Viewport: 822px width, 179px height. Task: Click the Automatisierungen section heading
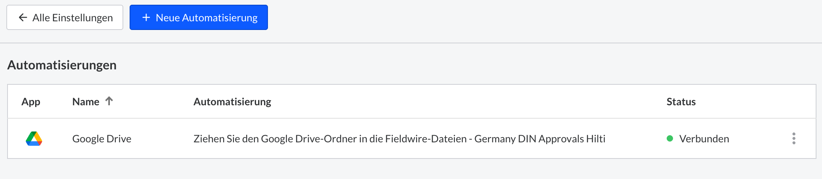[x=62, y=65]
